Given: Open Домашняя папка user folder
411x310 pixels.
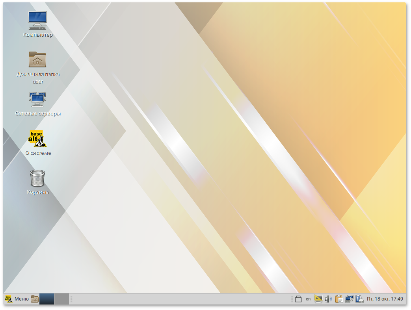Looking at the screenshot, I should coord(37,60).
